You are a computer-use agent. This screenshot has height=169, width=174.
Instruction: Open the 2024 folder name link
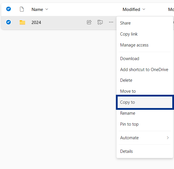click(36, 22)
